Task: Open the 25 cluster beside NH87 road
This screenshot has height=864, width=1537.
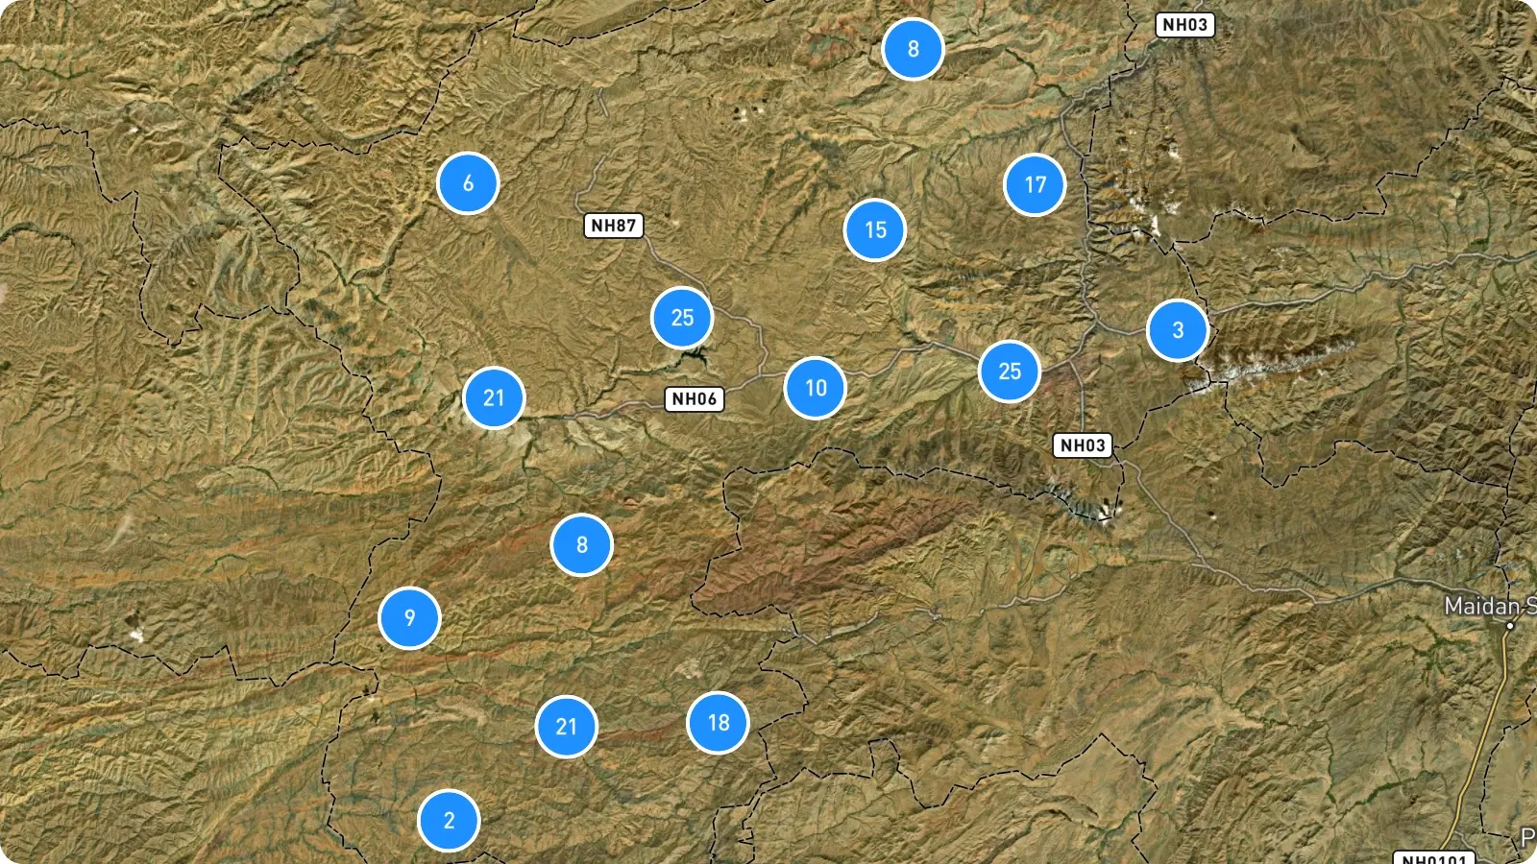Action: click(682, 317)
